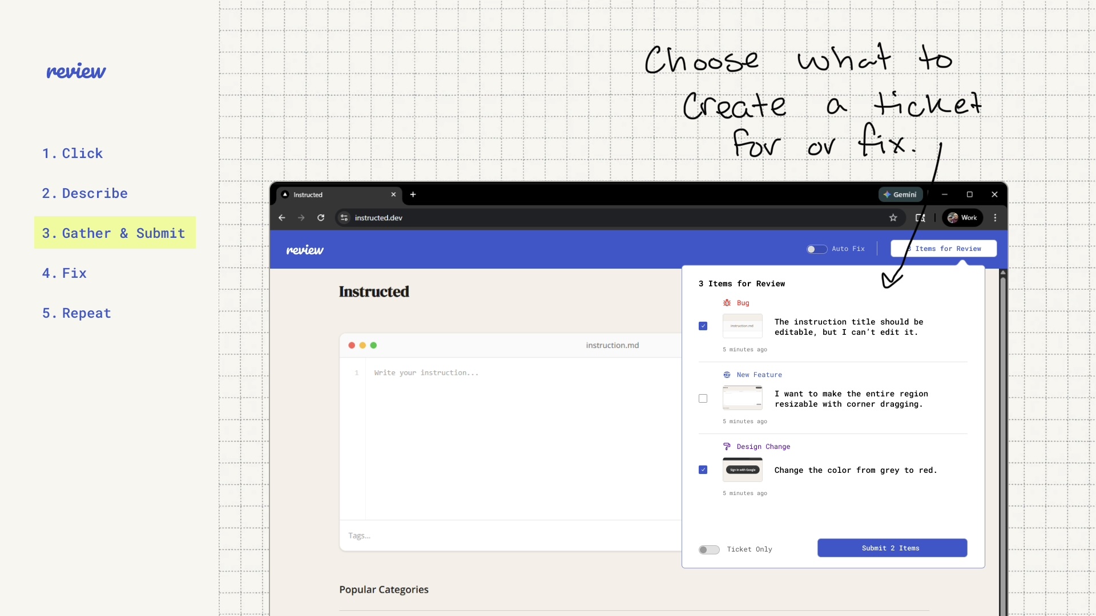The height and width of the screenshot is (616, 1096).
Task: Open the Chrome three-dot menu
Action: point(995,218)
